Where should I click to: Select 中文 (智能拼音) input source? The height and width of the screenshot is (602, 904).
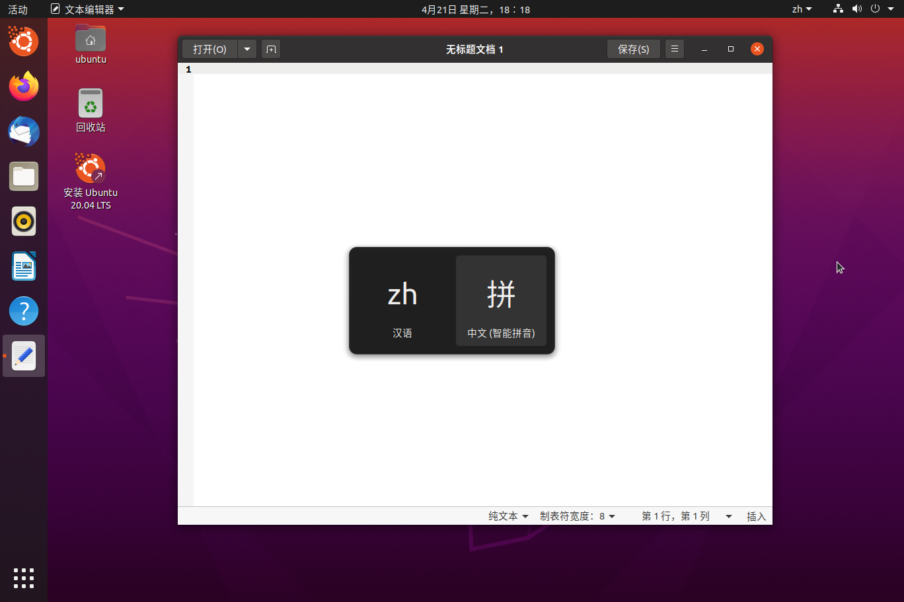501,301
